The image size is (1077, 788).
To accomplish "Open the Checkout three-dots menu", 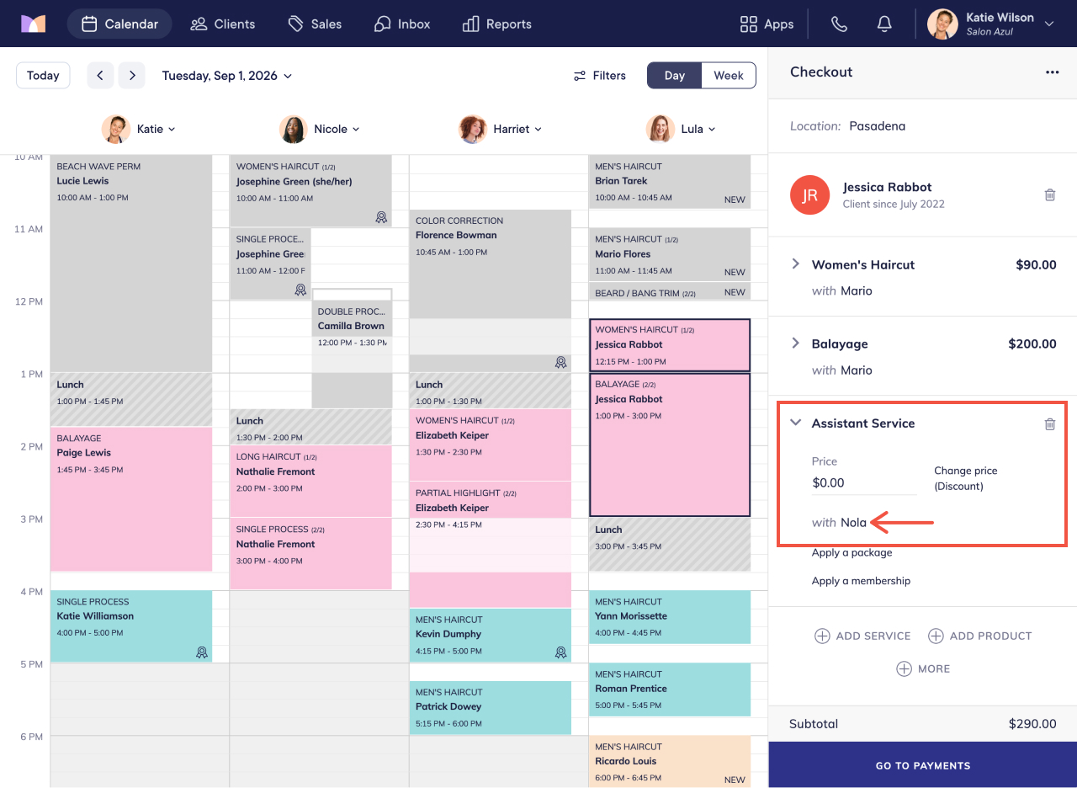I will coord(1053,72).
